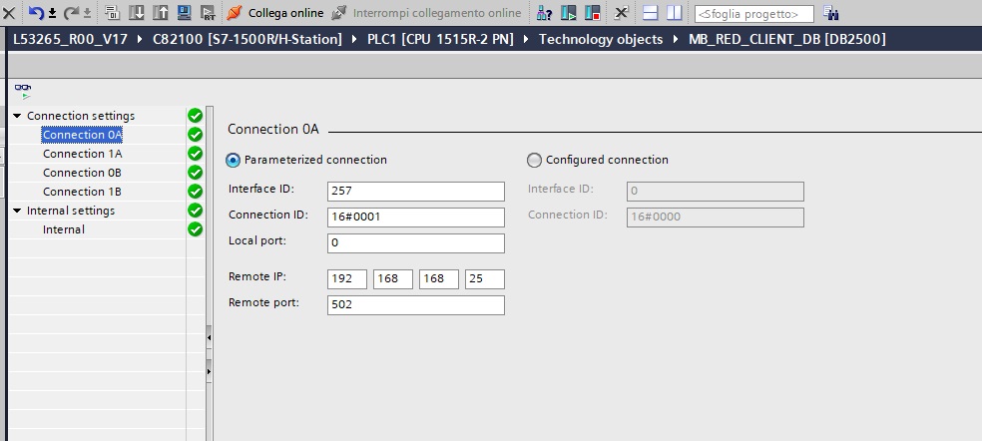Collapse Internal settings tree node
This screenshot has width=982, height=441.
click(x=17, y=211)
